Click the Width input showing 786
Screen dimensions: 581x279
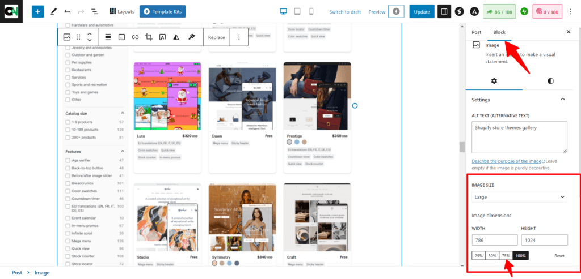click(495, 240)
